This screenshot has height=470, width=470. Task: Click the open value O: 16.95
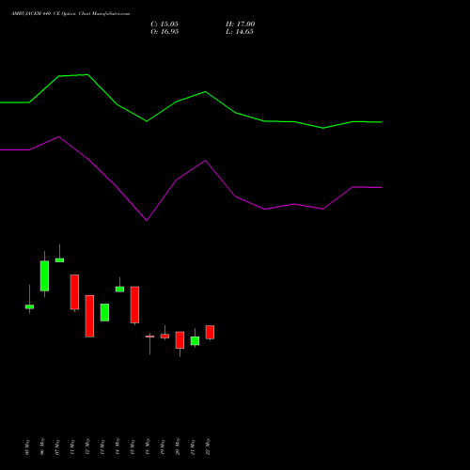coord(164,32)
